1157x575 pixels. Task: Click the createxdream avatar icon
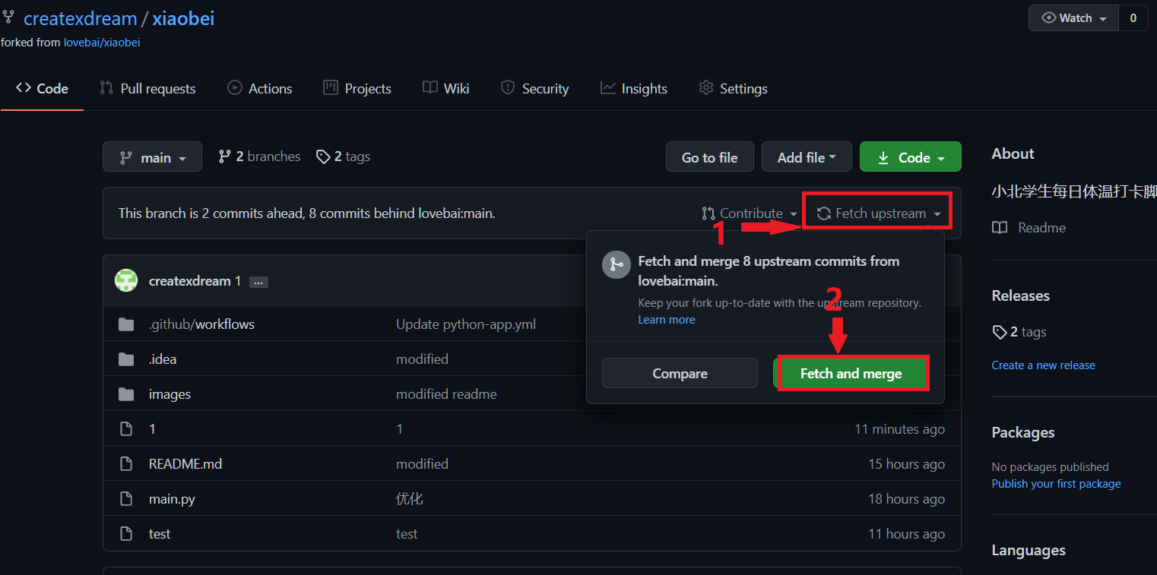click(x=126, y=281)
